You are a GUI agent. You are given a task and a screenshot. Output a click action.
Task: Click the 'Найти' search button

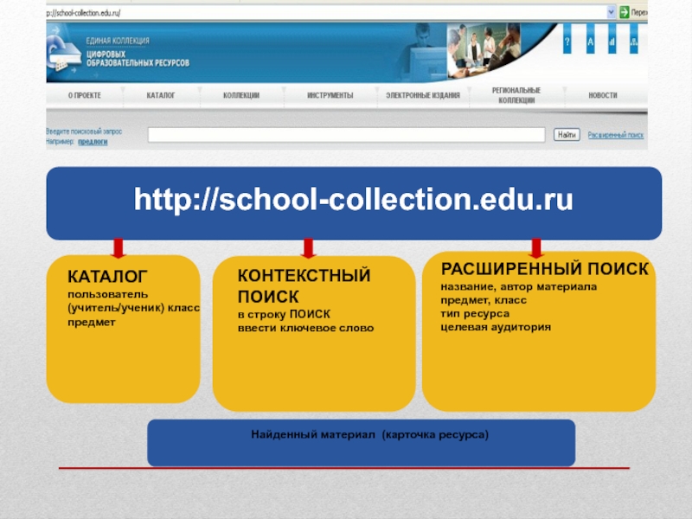pos(567,135)
